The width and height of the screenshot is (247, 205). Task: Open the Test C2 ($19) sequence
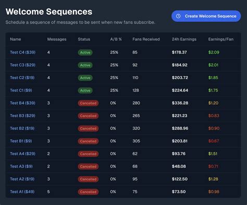[22, 78]
